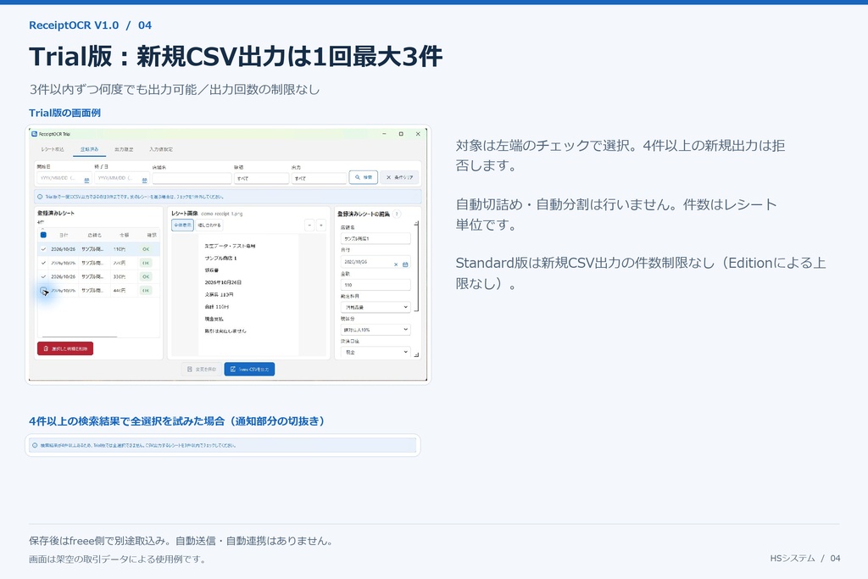The height and width of the screenshot is (579, 868).
Task: Click the magnifier search button
Action: pyautogui.click(x=363, y=177)
